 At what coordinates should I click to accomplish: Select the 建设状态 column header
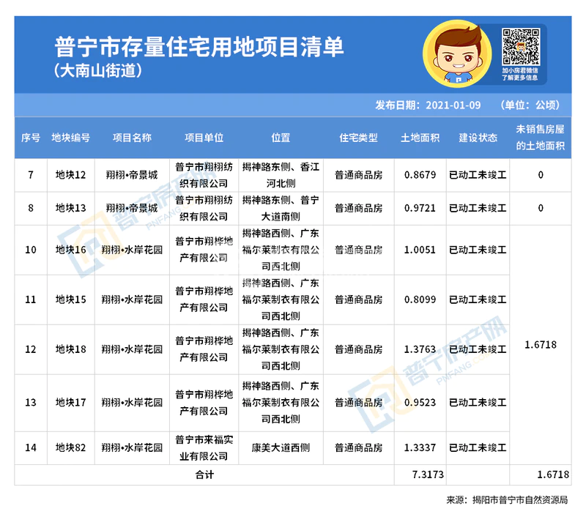tap(478, 138)
